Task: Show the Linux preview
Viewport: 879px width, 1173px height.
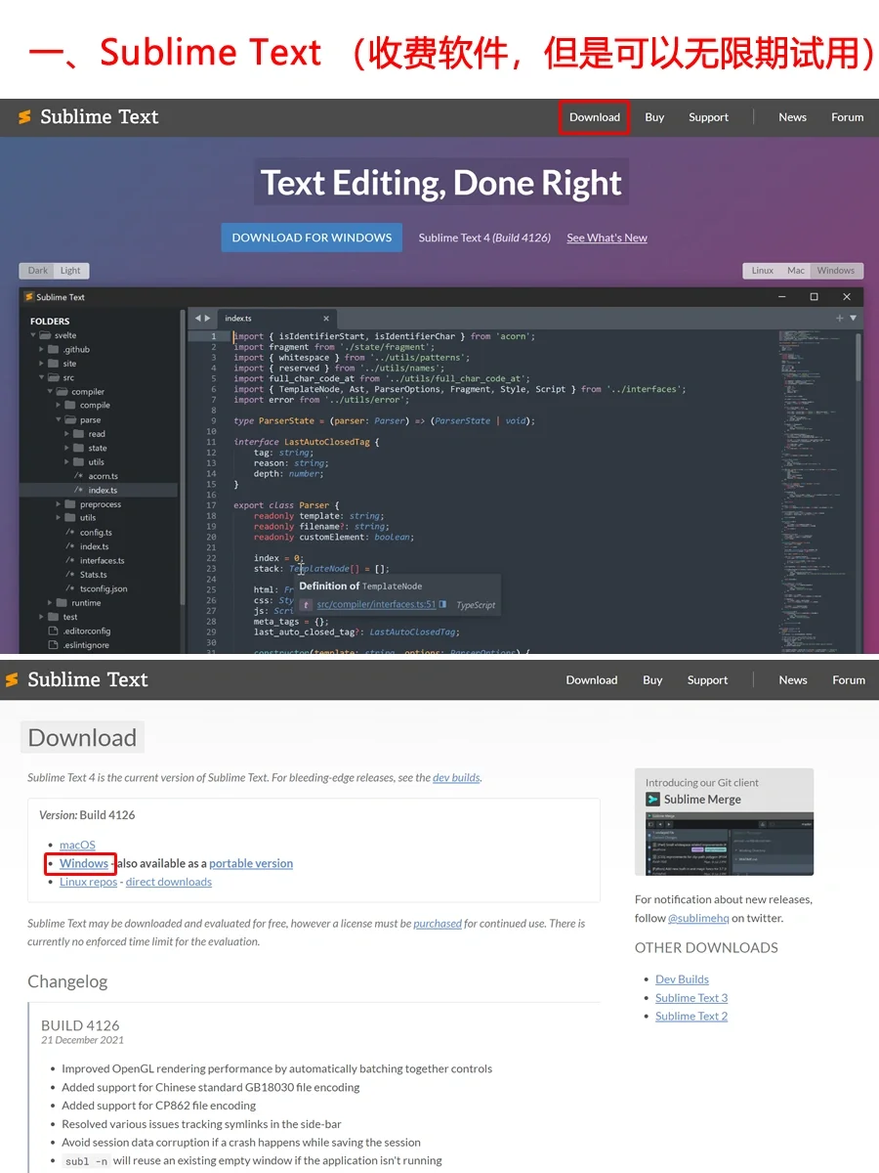Action: click(763, 271)
